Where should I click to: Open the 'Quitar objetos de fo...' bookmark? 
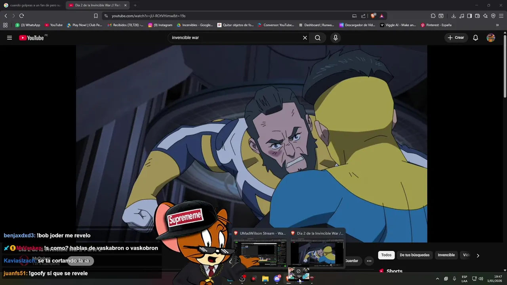(x=235, y=25)
